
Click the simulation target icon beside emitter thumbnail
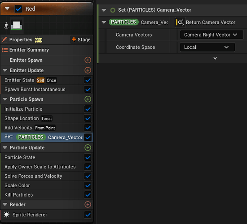(x=6, y=26)
